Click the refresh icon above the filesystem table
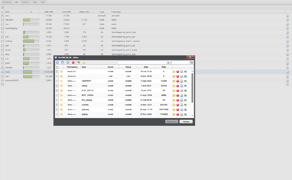Screen dimensions: 292x180 (3, 7)
